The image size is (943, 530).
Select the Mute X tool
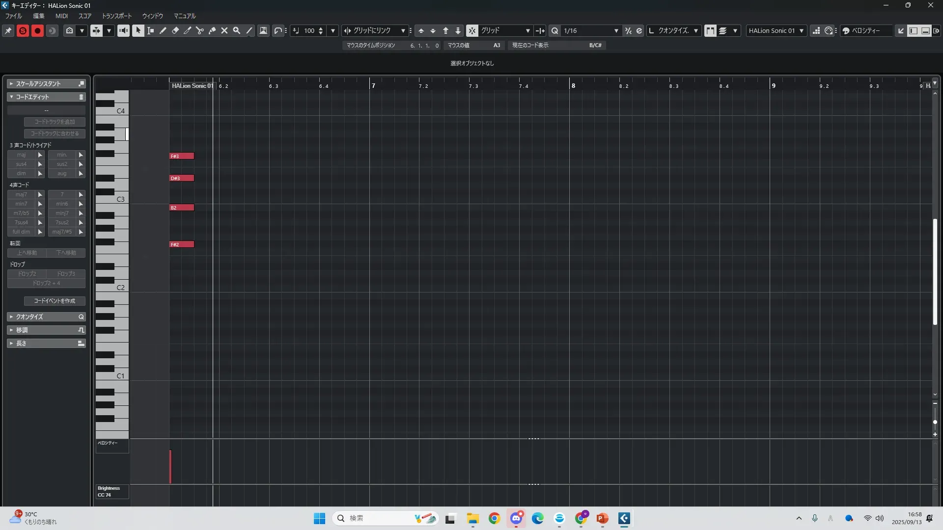(x=224, y=31)
